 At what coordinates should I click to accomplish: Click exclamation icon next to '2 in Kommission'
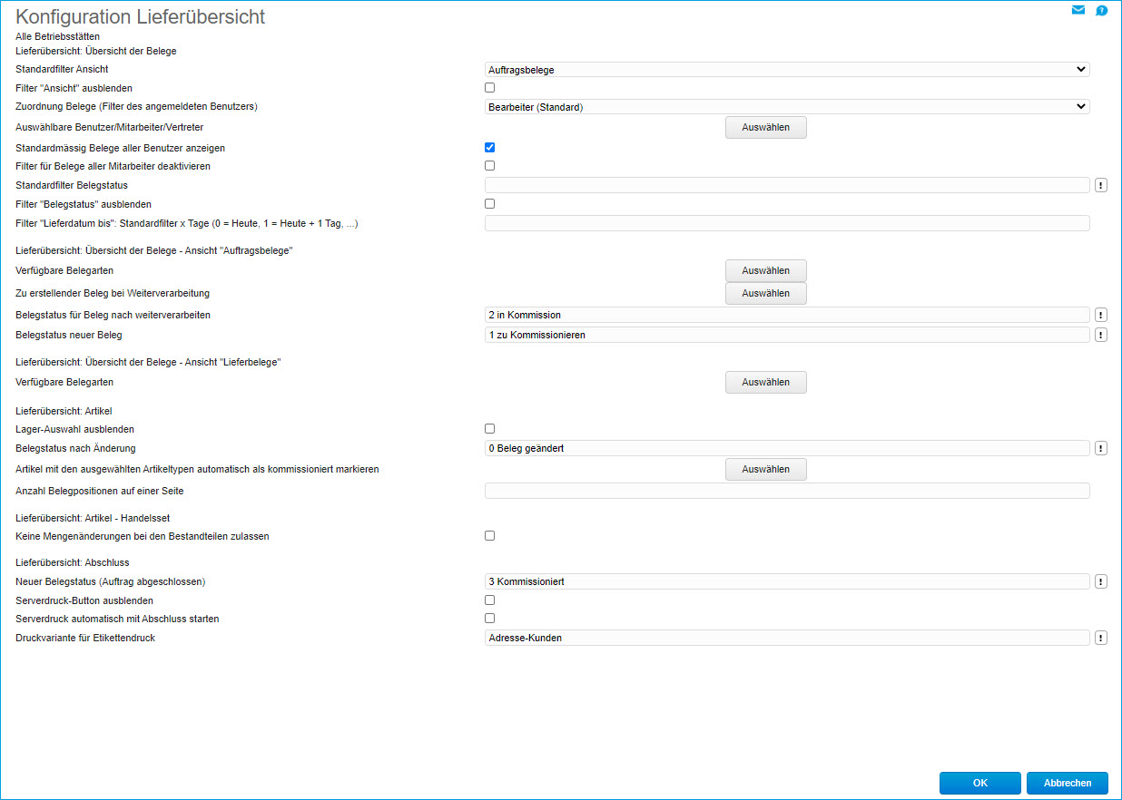click(1100, 315)
